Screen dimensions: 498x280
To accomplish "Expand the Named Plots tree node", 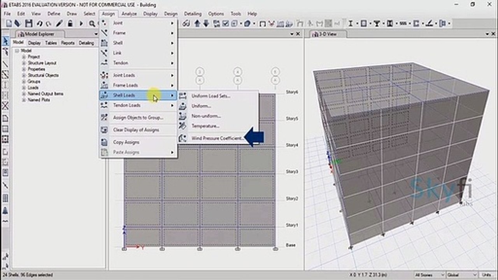I will 23,100.
